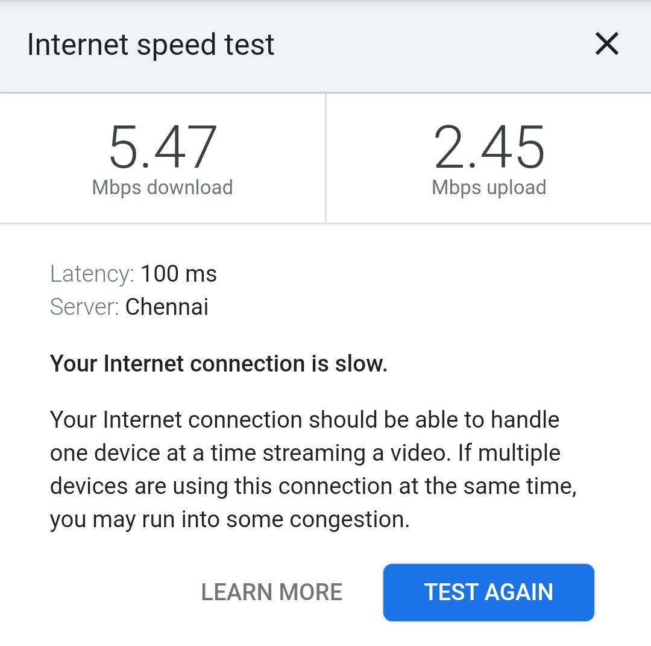Viewport: 651px width, 646px height.
Task: Select the Latency value of 100 ms
Action: (x=179, y=274)
